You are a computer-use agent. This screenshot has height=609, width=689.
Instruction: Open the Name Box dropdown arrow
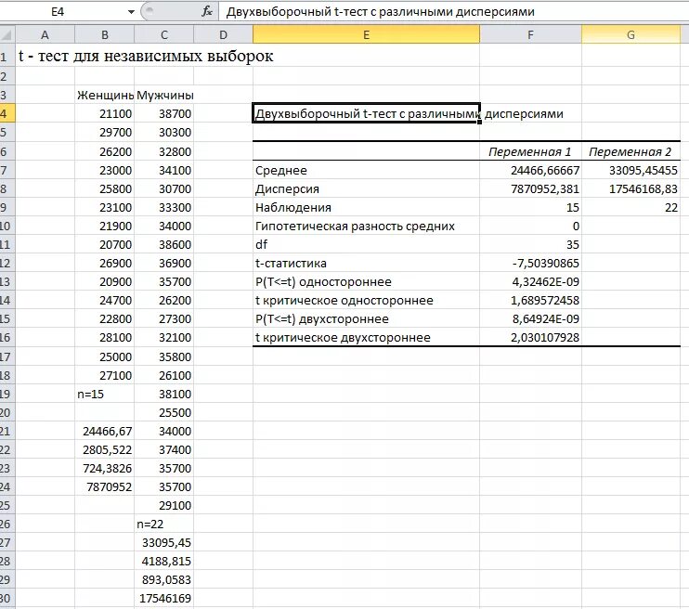point(131,12)
